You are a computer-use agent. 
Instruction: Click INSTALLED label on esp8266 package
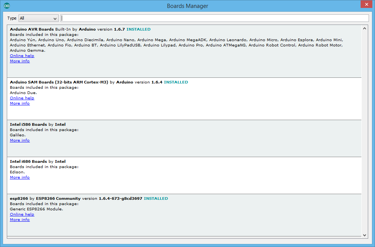pyautogui.click(x=156, y=198)
